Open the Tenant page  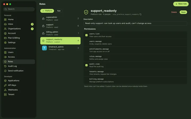click(19, 94)
